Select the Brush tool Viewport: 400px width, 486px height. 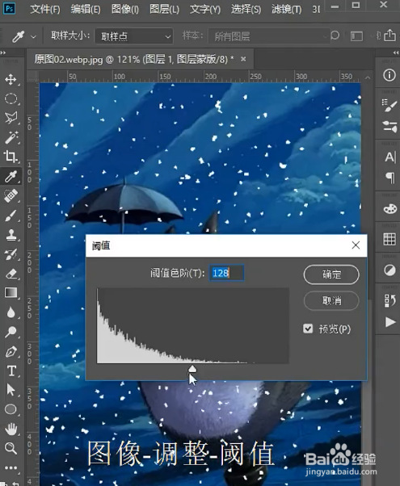(11, 215)
